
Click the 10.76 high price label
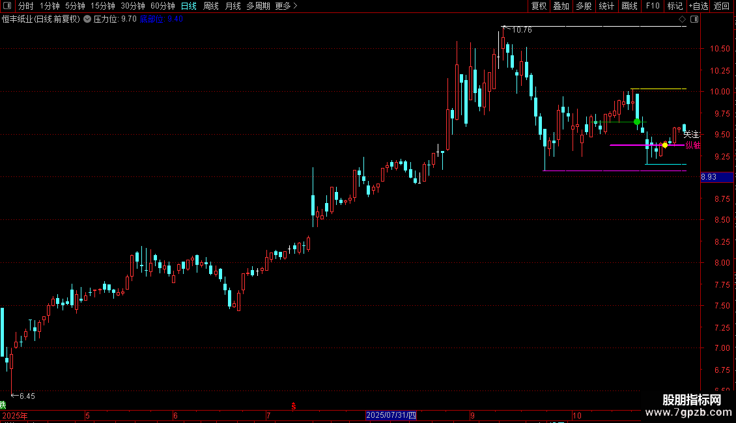pos(522,30)
